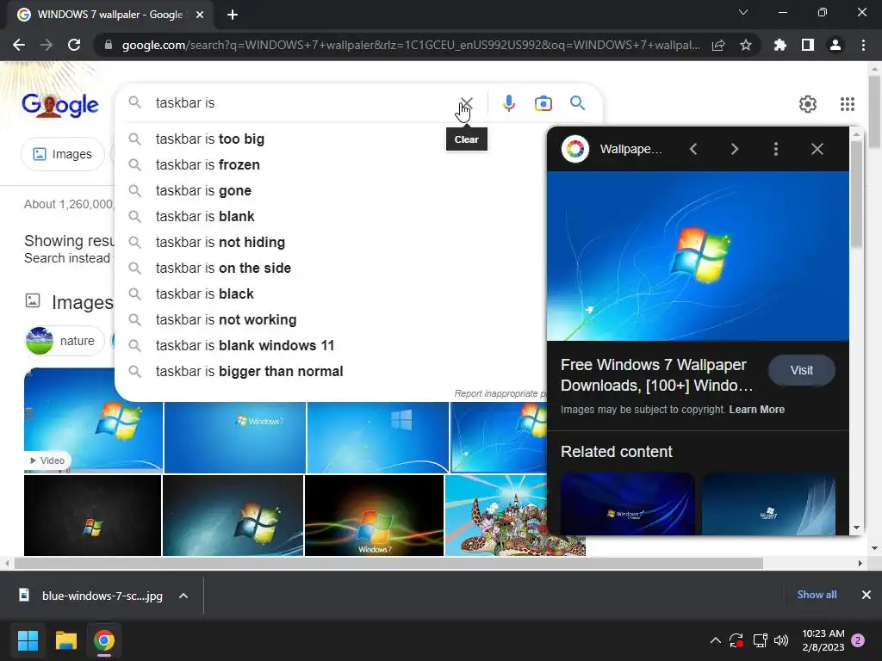This screenshot has height=661, width=882.
Task: Toggle Chrome side panel
Action: [x=808, y=45]
